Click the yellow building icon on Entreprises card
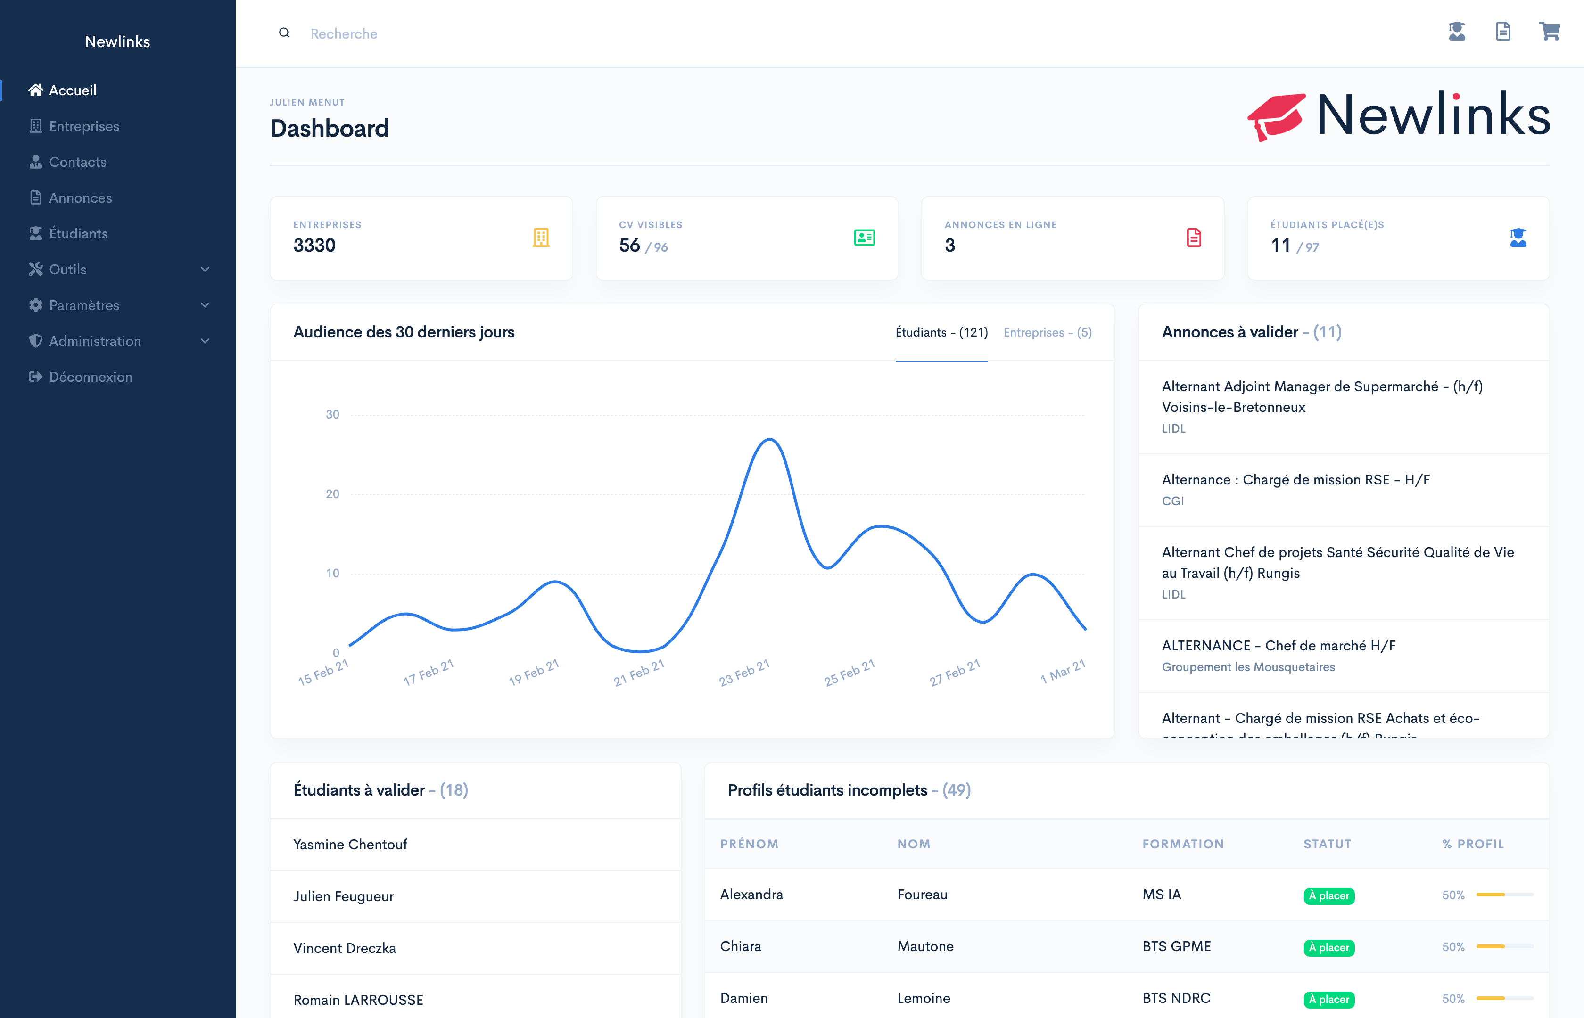This screenshot has height=1018, width=1584. 541,238
